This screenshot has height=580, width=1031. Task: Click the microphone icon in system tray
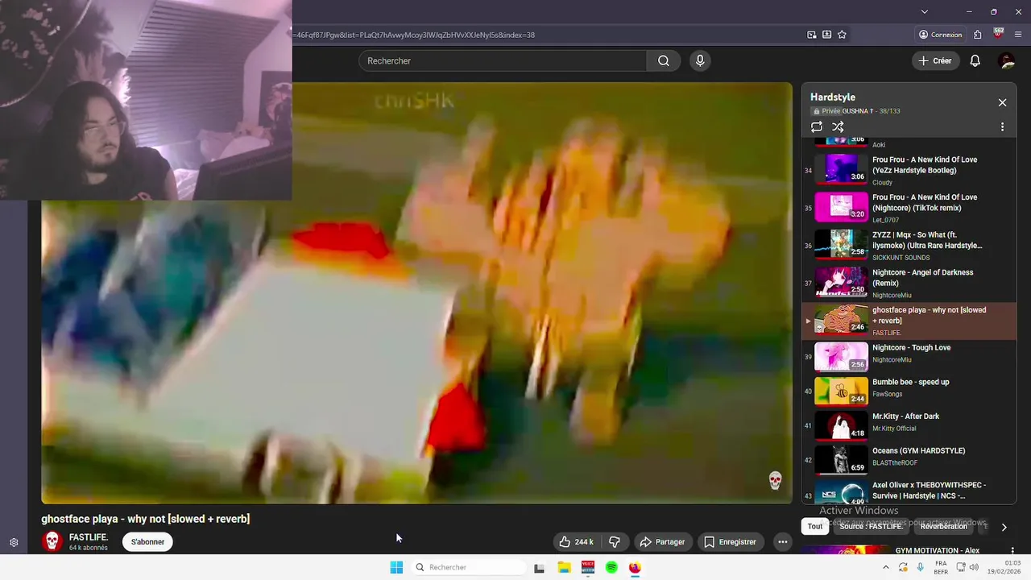click(920, 567)
